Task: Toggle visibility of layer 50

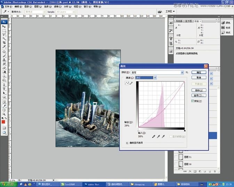Action: (x=176, y=164)
